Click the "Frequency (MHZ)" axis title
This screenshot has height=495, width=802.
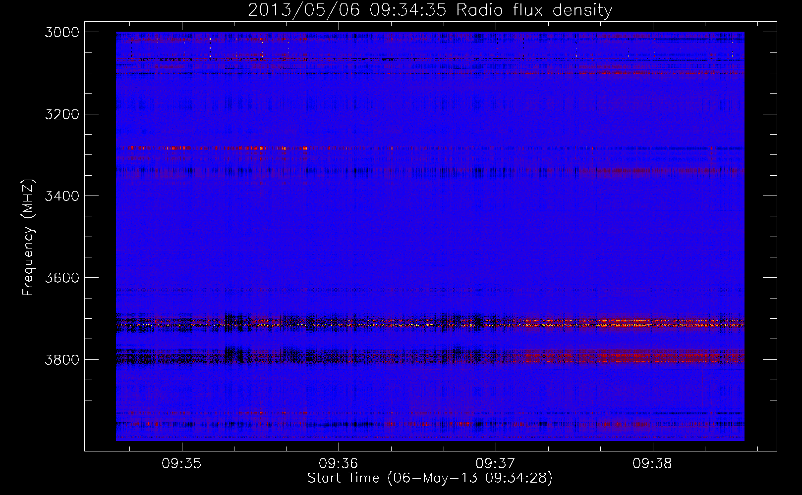tap(28, 238)
